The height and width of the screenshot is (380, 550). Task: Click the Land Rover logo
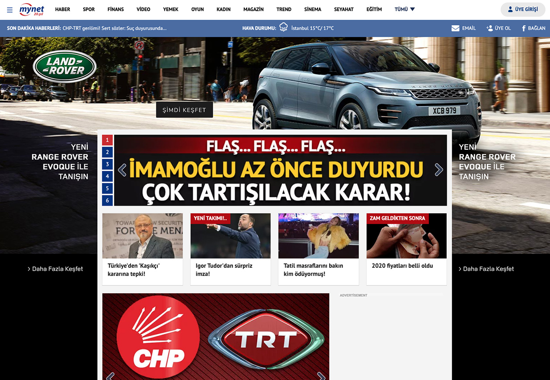coord(64,66)
